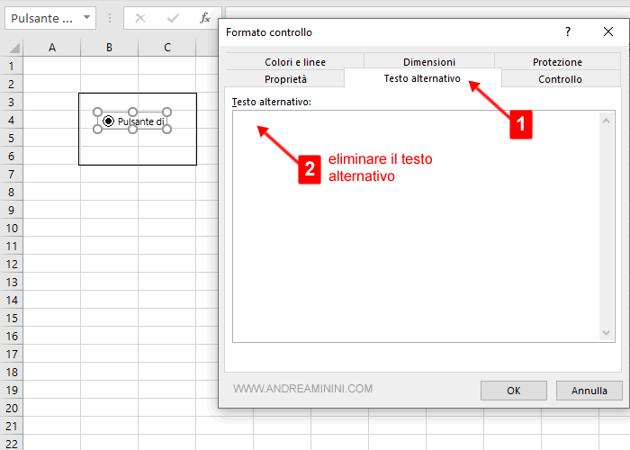
Task: Expand the Name Box dropdown arrow
Action: click(x=86, y=18)
